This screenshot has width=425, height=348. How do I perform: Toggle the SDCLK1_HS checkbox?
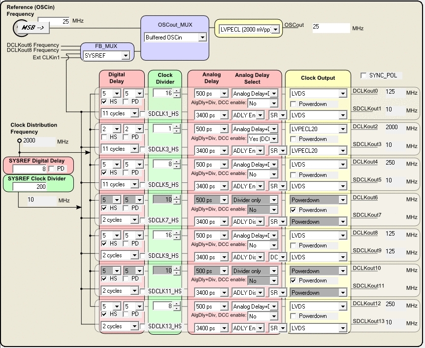[x=143, y=114]
